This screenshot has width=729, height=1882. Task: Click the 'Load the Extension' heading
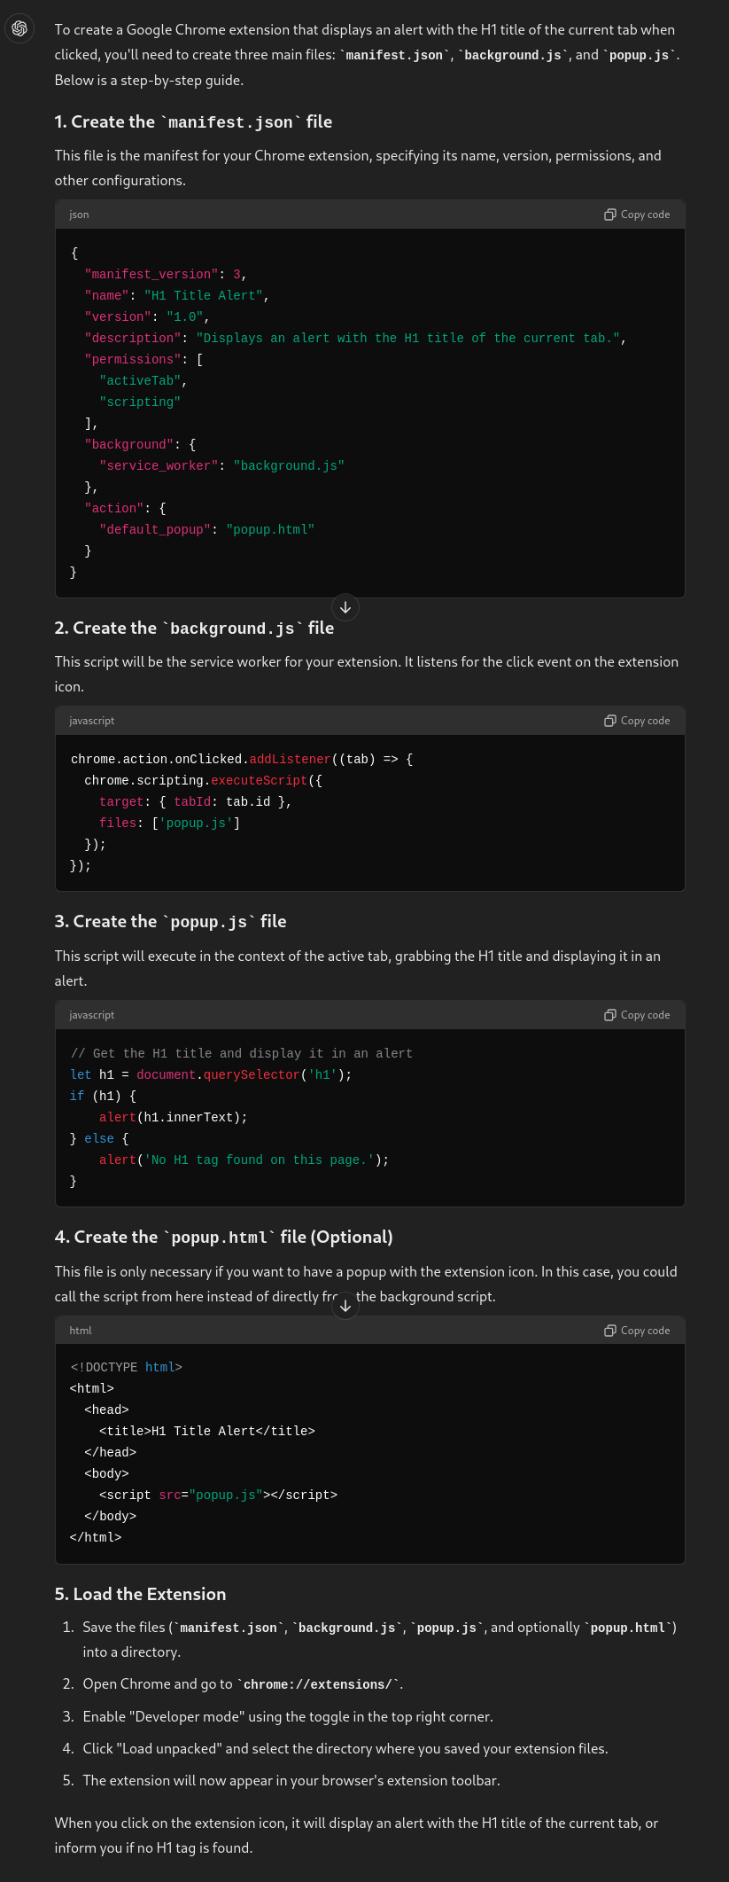pyautogui.click(x=140, y=1594)
